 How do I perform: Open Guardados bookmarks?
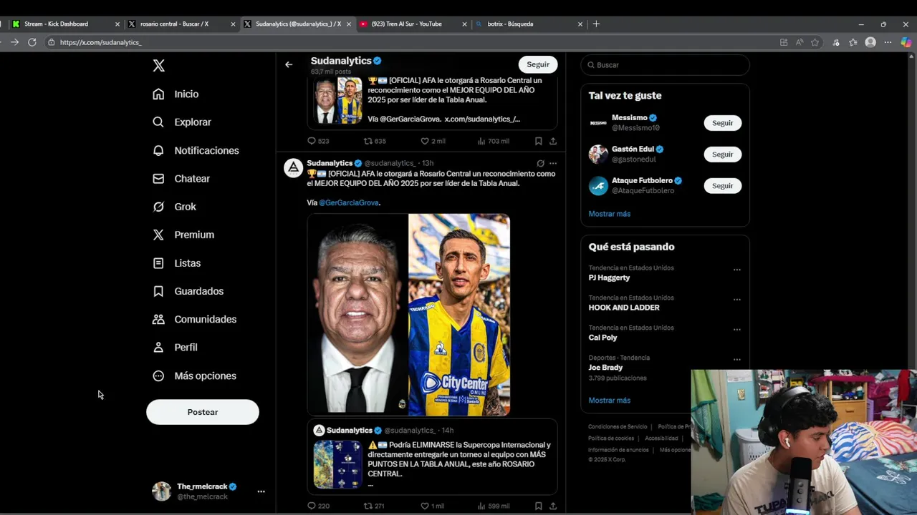pyautogui.click(x=188, y=291)
